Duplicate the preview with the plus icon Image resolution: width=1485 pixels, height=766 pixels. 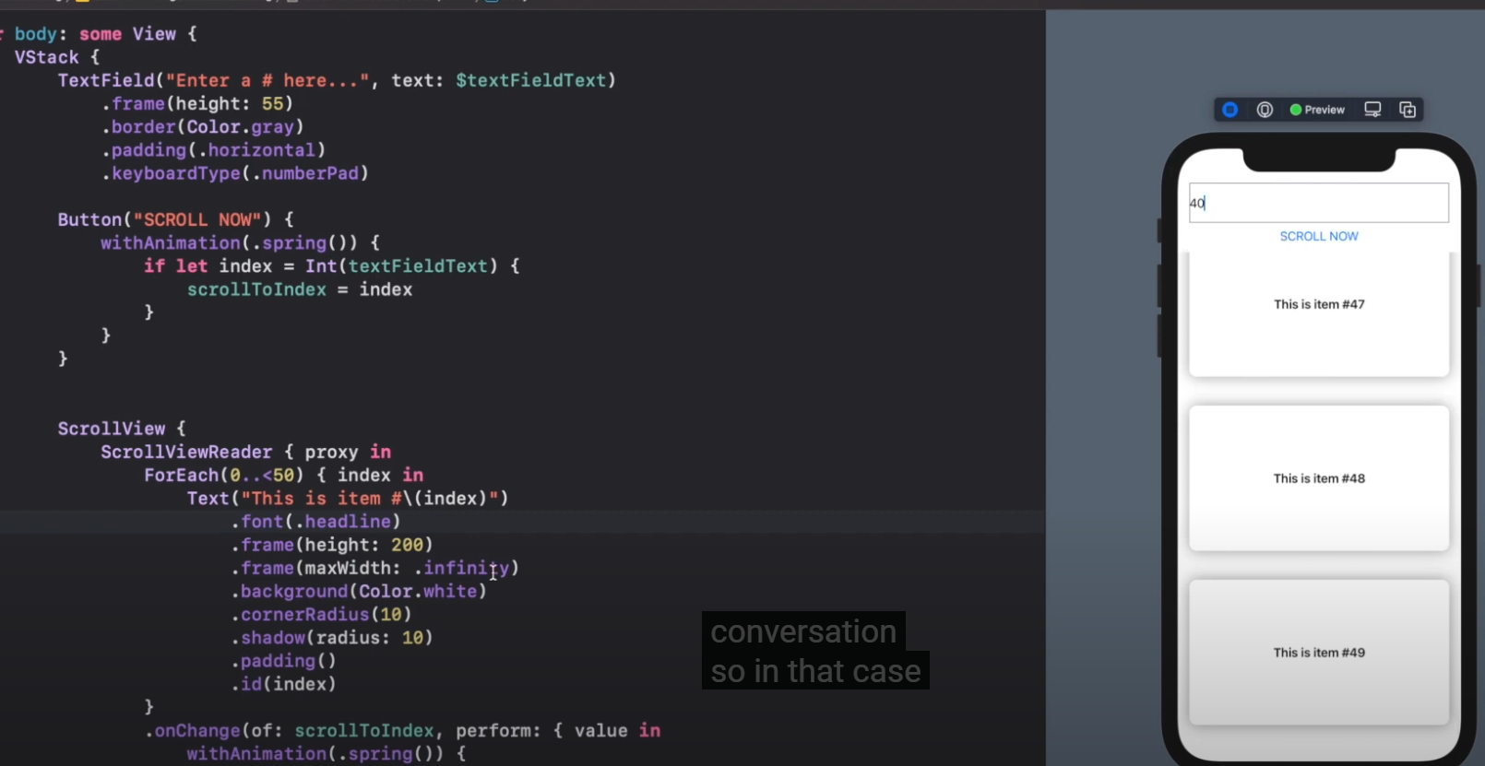click(1408, 110)
